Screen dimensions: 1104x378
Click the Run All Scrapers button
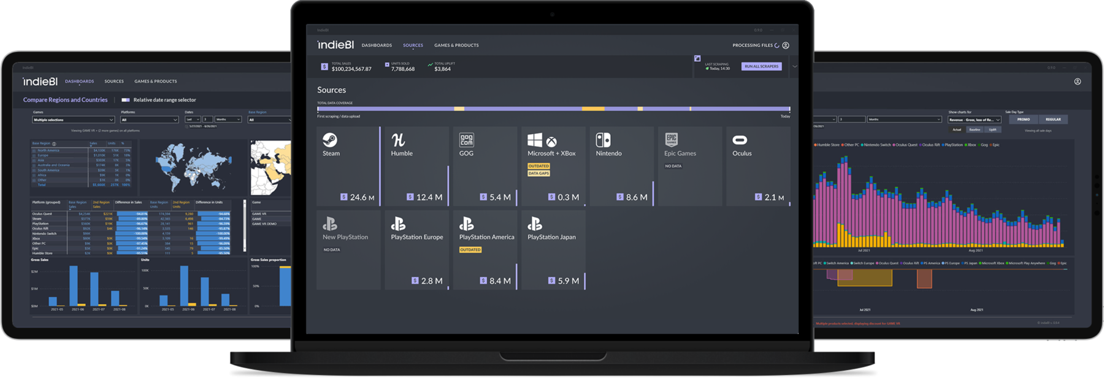pos(761,66)
